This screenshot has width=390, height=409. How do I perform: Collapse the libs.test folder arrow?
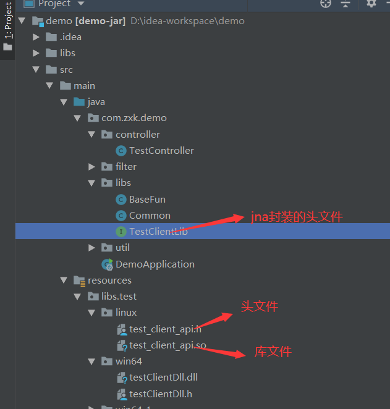77,297
